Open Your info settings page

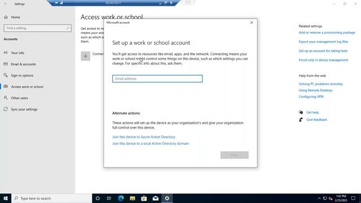tap(17, 52)
